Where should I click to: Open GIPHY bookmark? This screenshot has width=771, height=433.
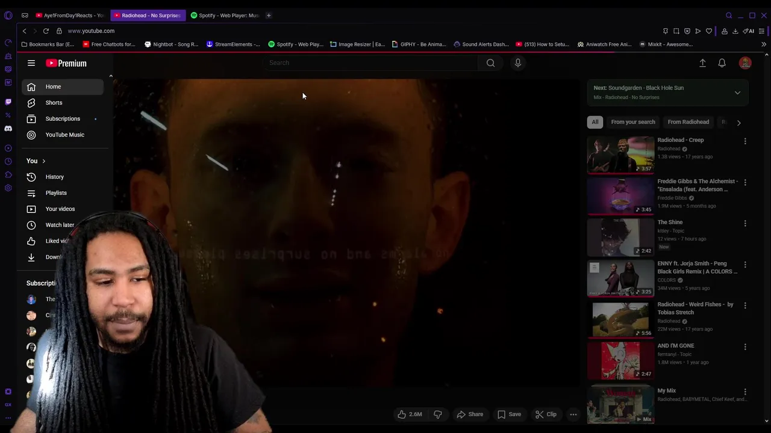coord(419,45)
